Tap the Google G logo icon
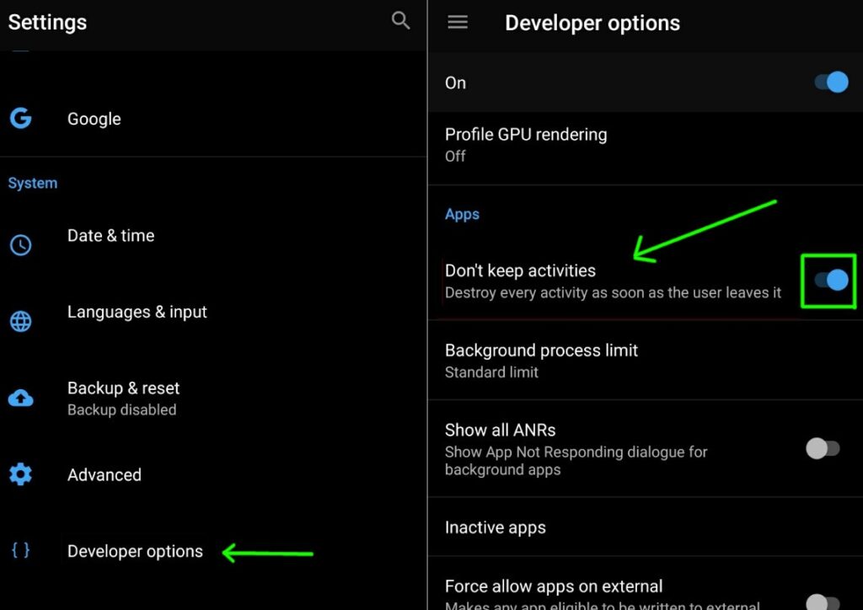Screen dimensions: 863x610 coord(21,118)
